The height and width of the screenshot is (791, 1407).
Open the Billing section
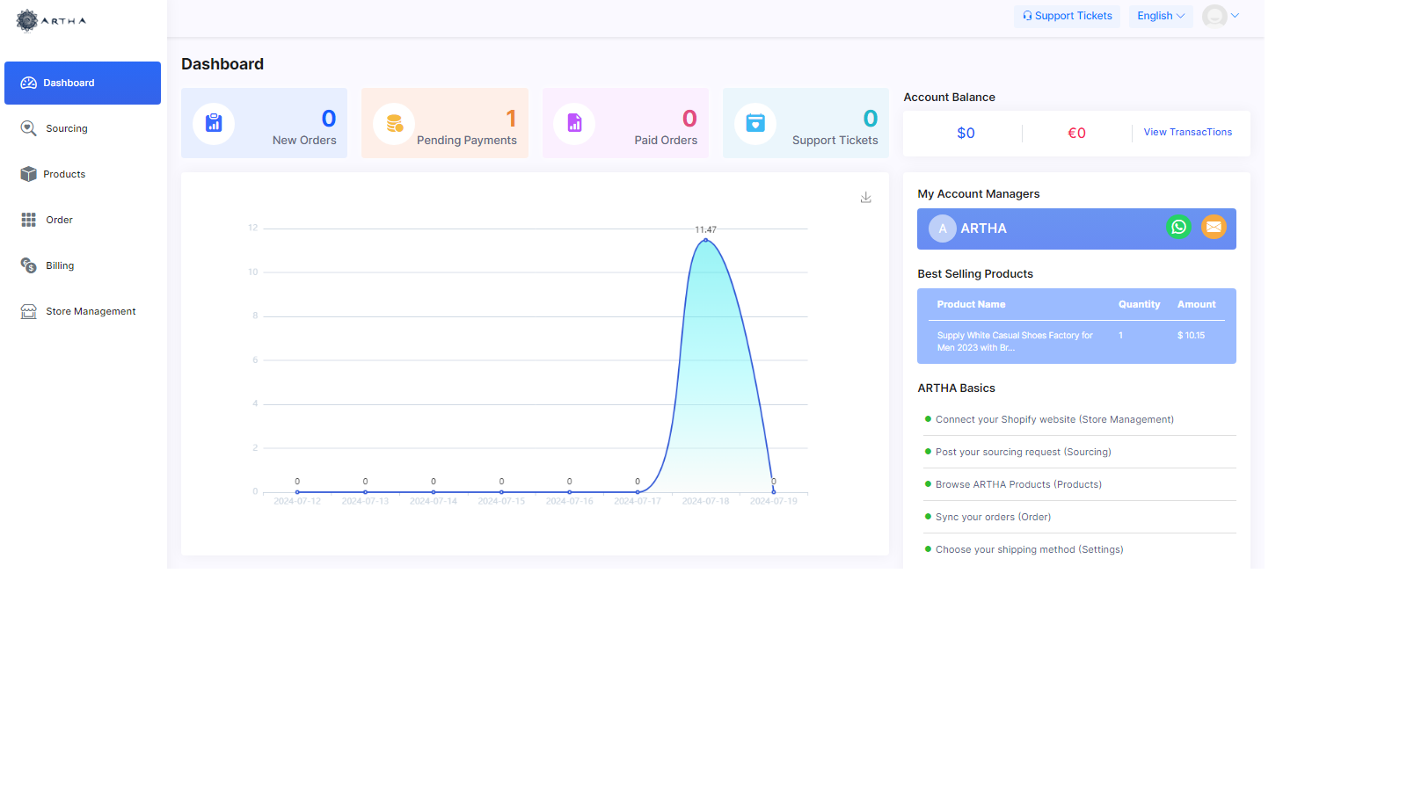(60, 265)
